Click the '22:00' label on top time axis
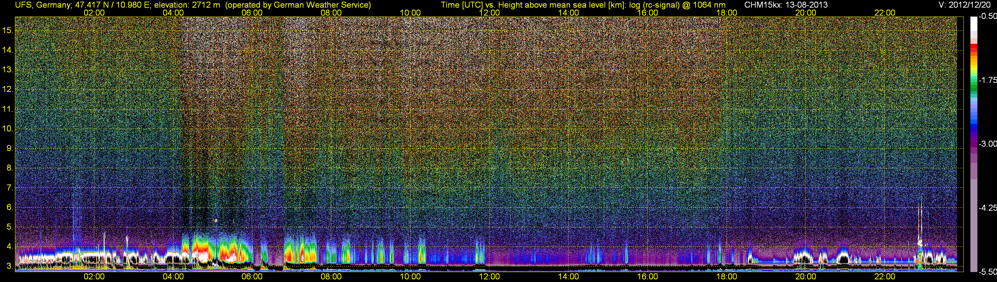Screen dimensions: 997x282 click(x=885, y=13)
